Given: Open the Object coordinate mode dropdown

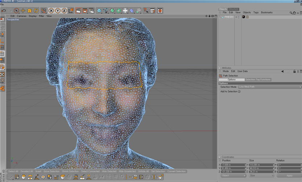Looking at the screenshot, I should pyautogui.click(x=233, y=175).
